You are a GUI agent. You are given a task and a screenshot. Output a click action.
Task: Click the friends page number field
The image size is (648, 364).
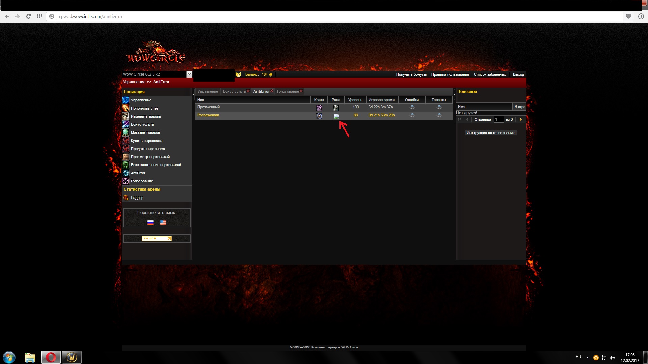[x=498, y=119]
